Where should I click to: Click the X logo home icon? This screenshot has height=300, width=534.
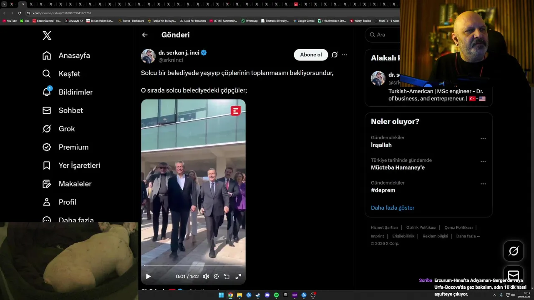[47, 35]
